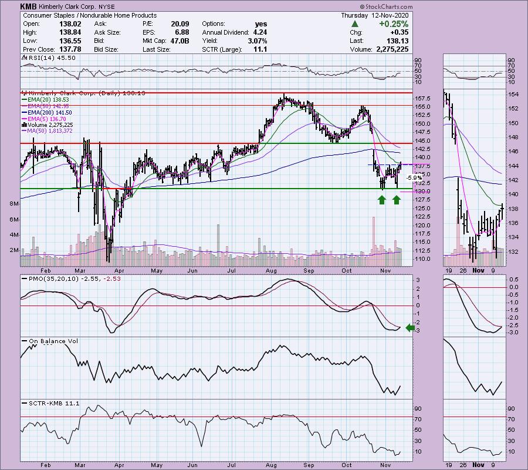Click the EMA(200) 141.50 legend entry
Viewport: 528px width, 470px height.
(x=46, y=112)
